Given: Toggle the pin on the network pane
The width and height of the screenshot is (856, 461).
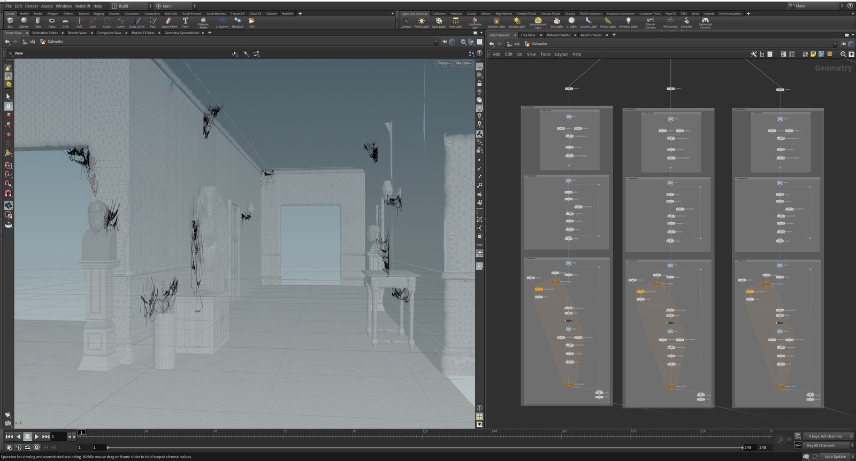Looking at the screenshot, I should point(843,44).
